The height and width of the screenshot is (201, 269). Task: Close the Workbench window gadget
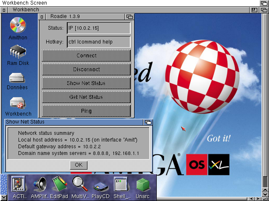point(4,10)
